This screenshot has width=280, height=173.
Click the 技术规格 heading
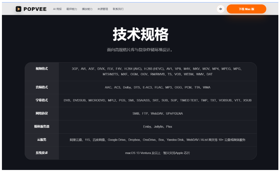[x=140, y=34]
